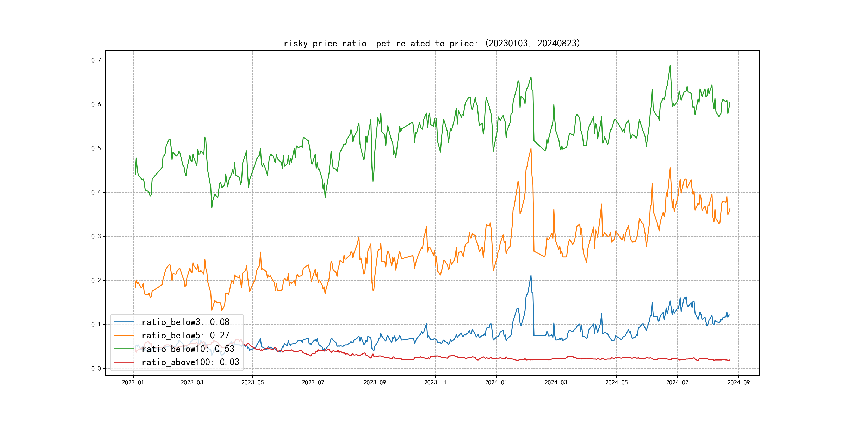Viewport: 844px width, 422px height.
Task: Click the y-axis tick label 0.0
Action: [x=96, y=368]
